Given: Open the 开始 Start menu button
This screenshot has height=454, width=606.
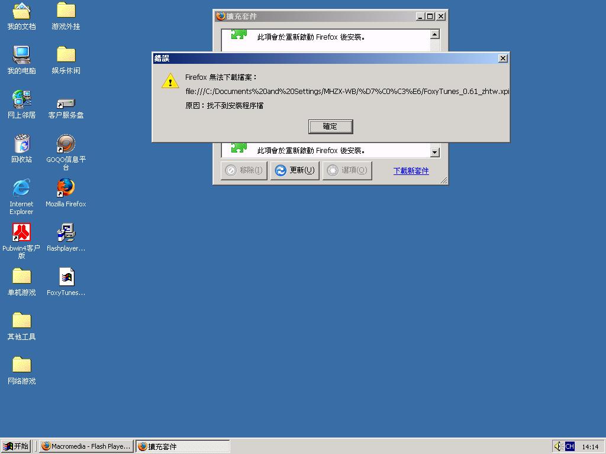Looking at the screenshot, I should (16, 446).
